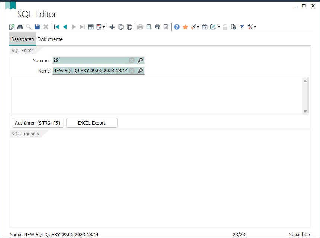The image size is (320, 238).
Task: Click the wrench and screwdriver tools icon
Action: 250,27
